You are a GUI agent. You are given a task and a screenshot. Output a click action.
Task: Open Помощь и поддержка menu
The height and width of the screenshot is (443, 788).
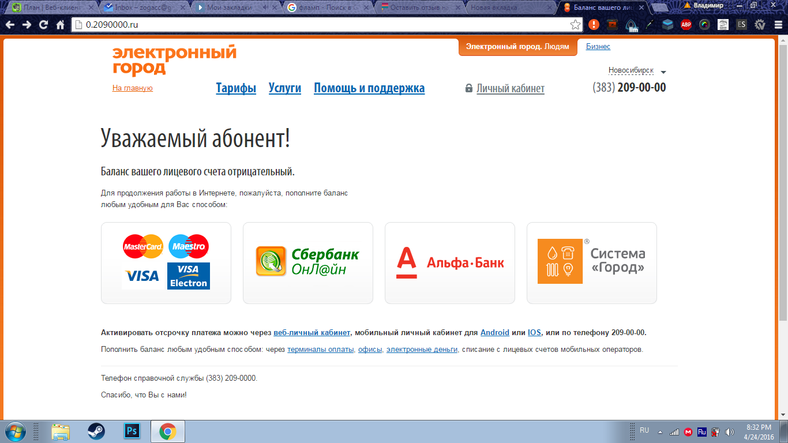click(369, 88)
